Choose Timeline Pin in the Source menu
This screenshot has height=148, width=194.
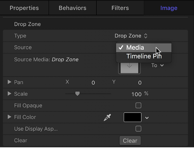pos(144,56)
